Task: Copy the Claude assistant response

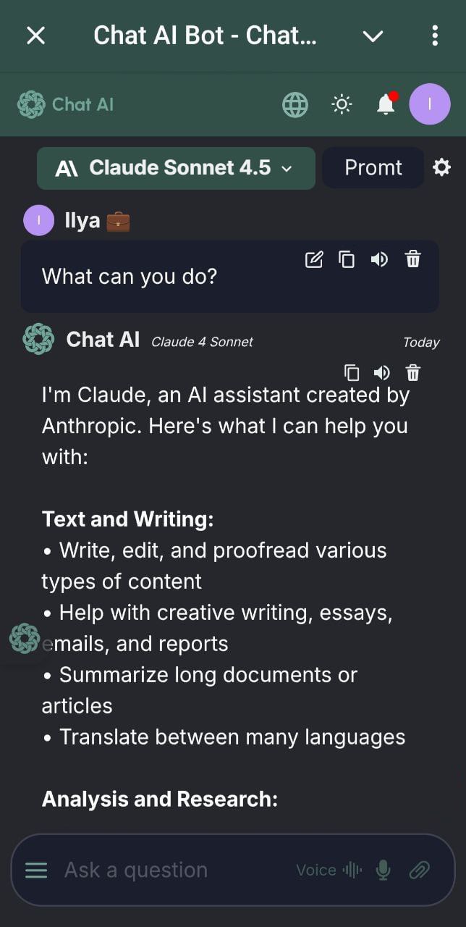Action: tap(352, 373)
